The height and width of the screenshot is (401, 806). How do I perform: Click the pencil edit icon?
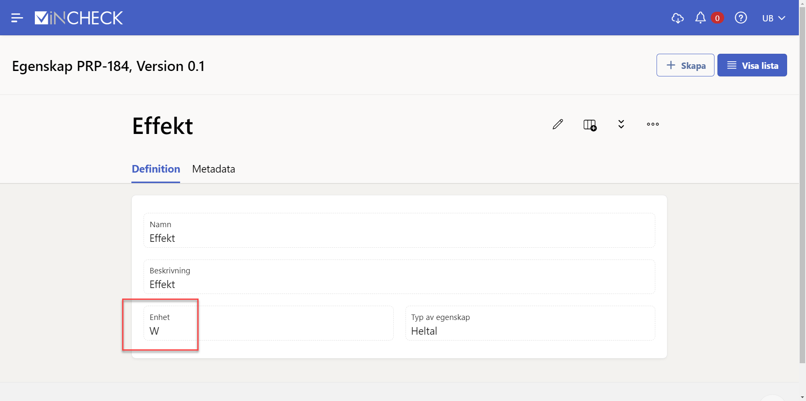click(x=557, y=124)
